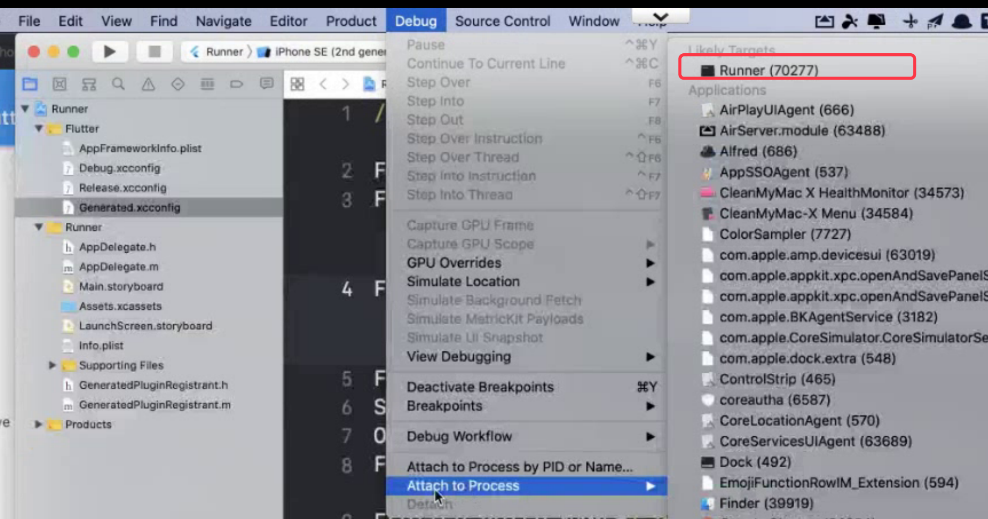Click the related items grid icon
The width and height of the screenshot is (988, 519).
click(x=297, y=84)
